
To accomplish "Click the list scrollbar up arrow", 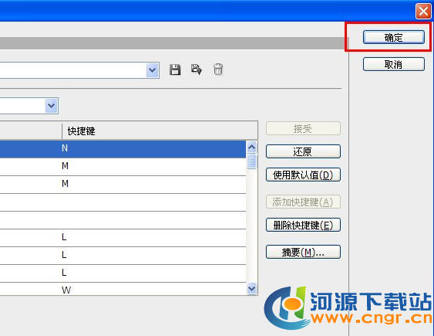I will [251, 148].
